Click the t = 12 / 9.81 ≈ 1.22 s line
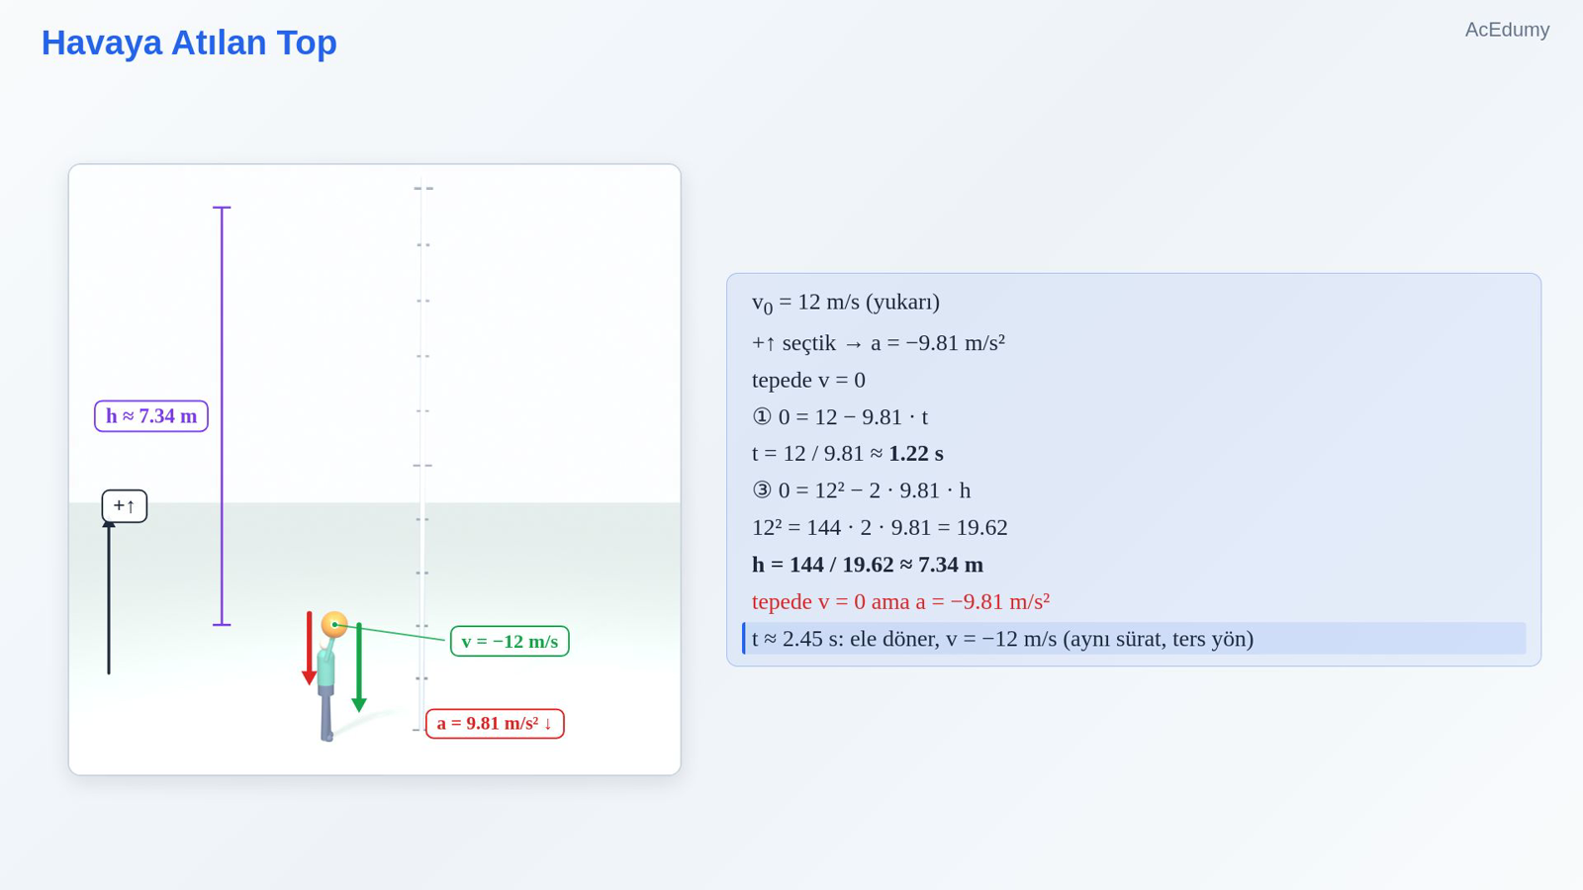 (x=848, y=454)
